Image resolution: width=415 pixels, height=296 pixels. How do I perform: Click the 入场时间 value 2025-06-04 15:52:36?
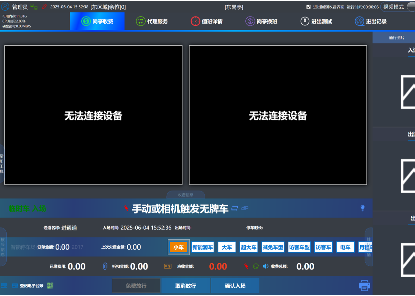146,228
